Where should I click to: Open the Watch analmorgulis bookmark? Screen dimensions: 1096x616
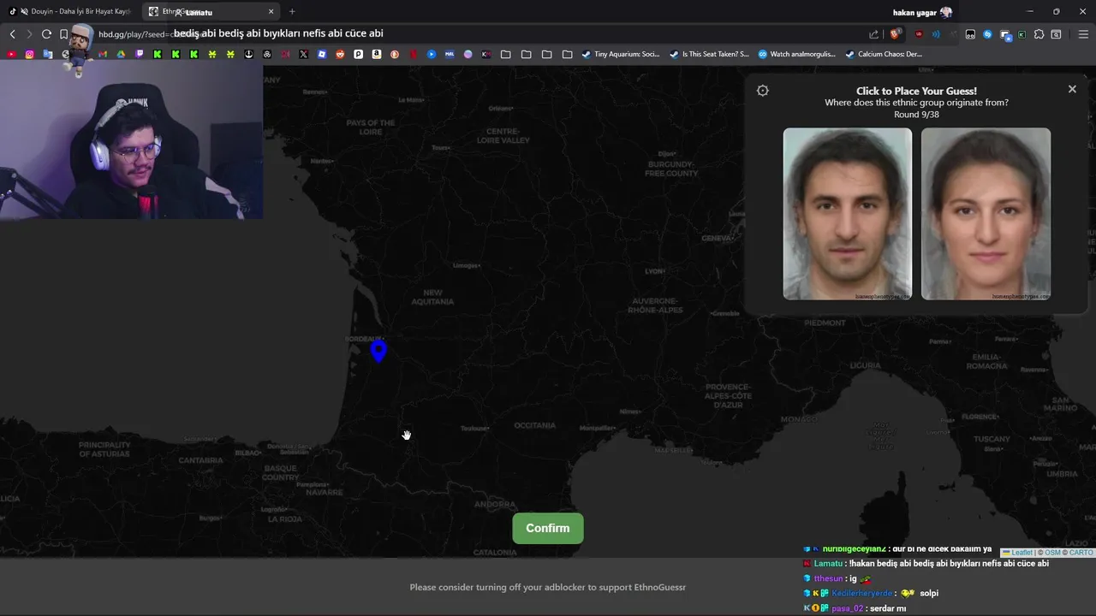[x=797, y=54]
